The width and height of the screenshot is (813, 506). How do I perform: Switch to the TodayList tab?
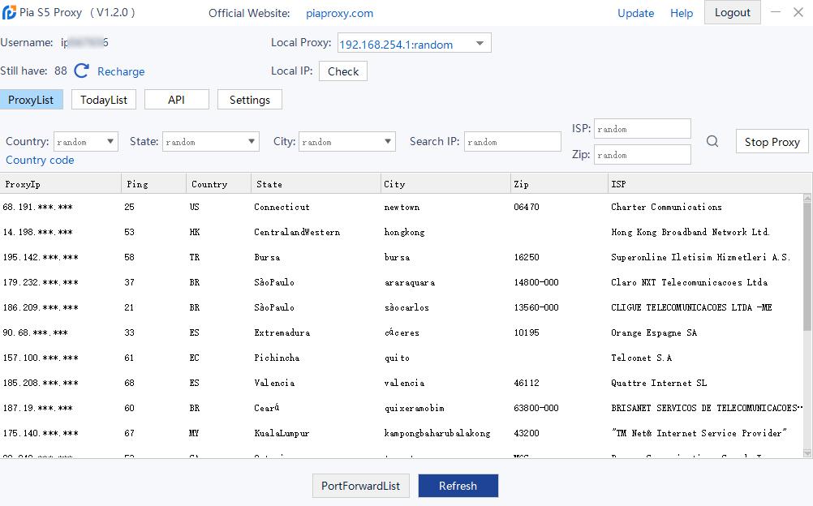[x=104, y=100]
